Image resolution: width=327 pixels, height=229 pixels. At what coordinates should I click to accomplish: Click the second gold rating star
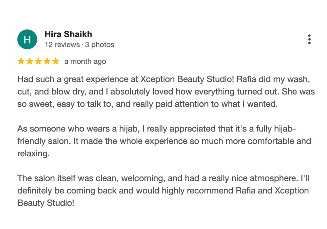pyautogui.click(x=30, y=61)
